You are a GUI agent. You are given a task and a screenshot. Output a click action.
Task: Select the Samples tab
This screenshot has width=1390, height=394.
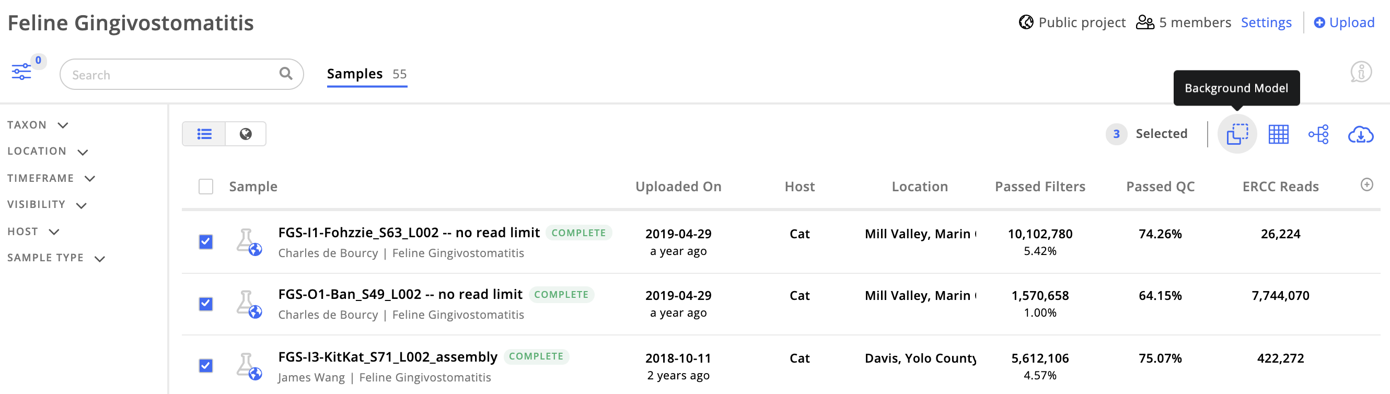(367, 74)
